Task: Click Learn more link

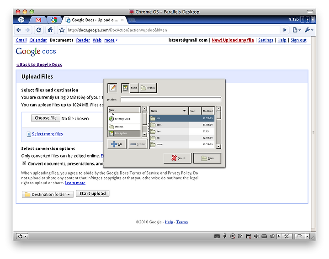Action: (x=75, y=183)
